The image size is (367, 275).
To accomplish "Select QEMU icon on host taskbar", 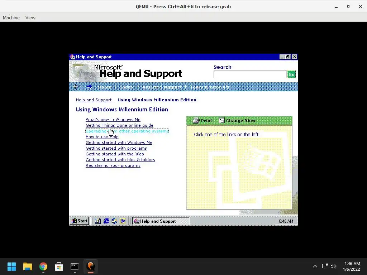I will click(x=91, y=266).
